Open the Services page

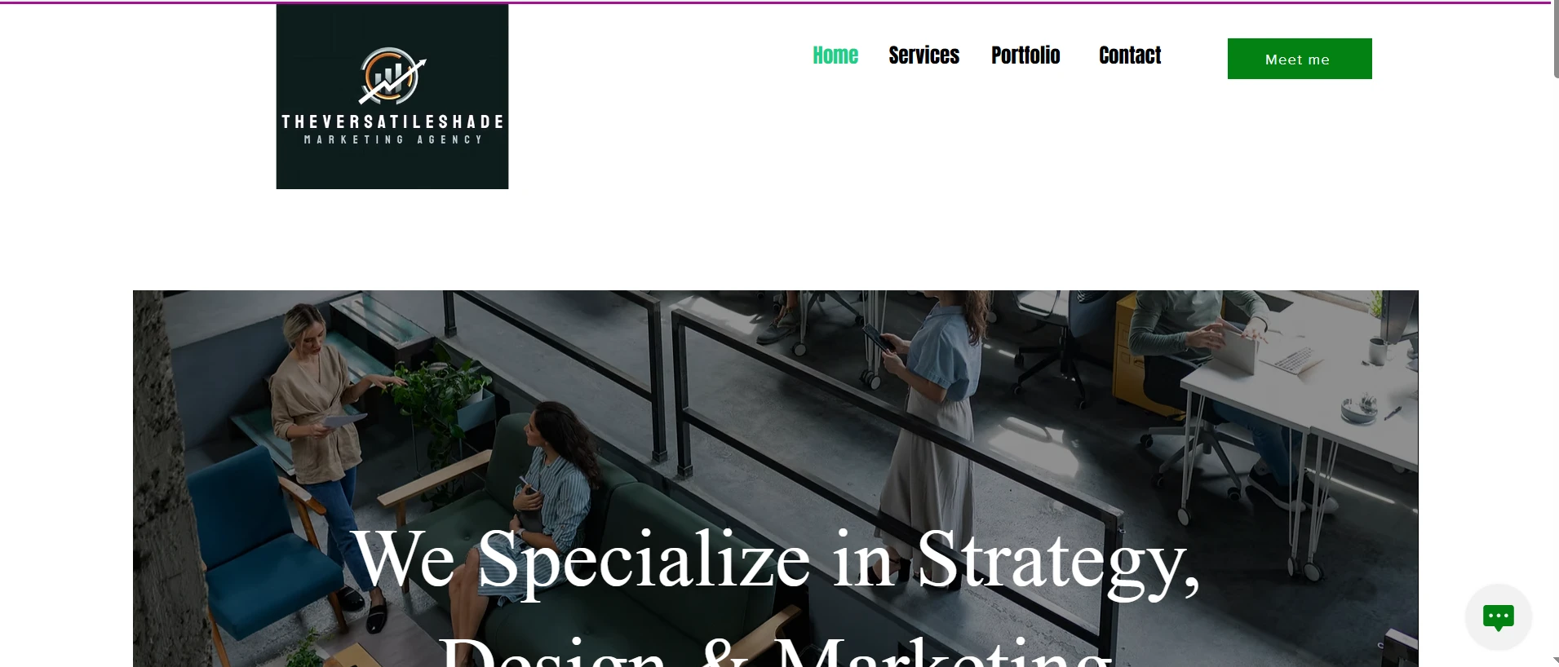tap(923, 55)
